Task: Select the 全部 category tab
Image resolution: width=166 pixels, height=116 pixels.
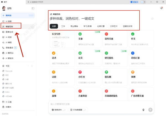Action: 54,26
